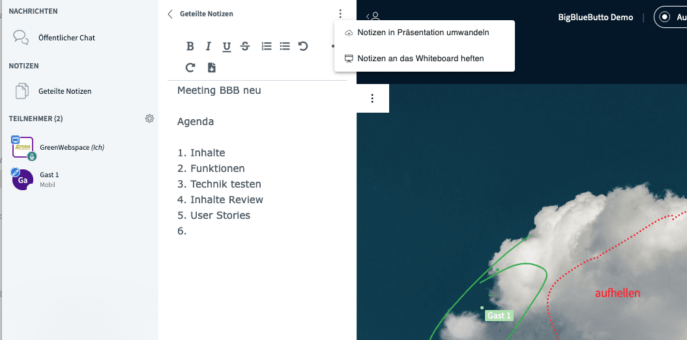Choose 'Notizen an das Whiteboard heften'
This screenshot has width=687, height=340.
(420, 59)
